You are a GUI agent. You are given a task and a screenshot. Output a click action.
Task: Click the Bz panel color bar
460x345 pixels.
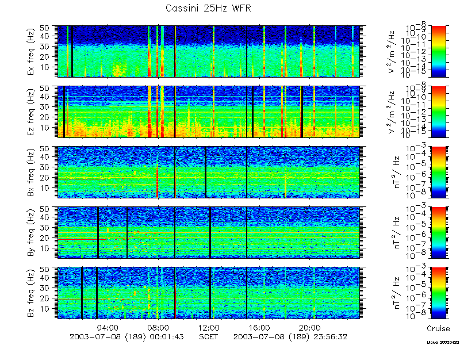438,293
